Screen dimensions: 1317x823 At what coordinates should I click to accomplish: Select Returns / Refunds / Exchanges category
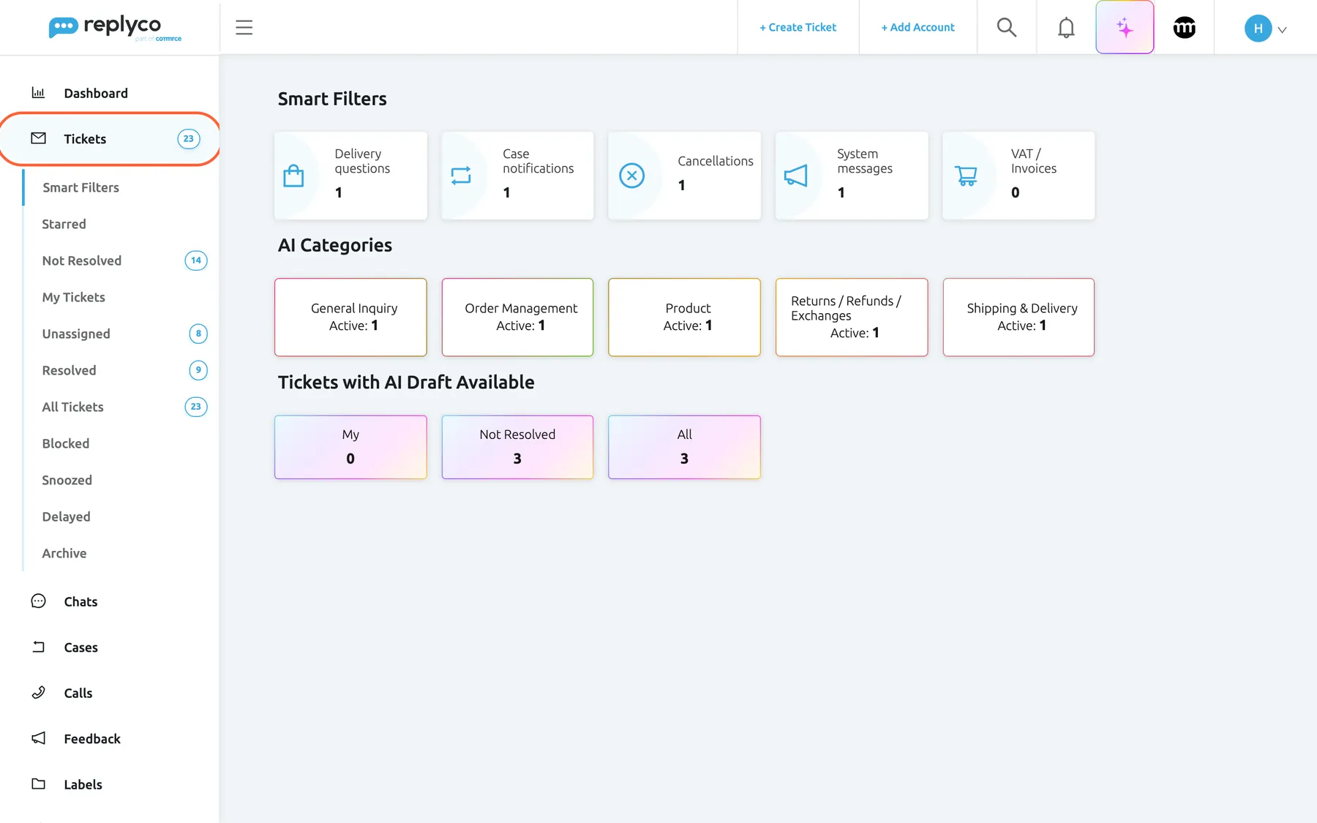click(852, 317)
